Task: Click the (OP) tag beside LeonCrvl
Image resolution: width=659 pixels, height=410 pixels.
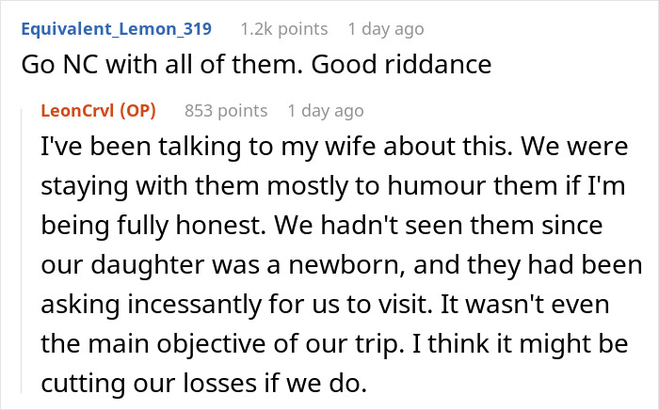Action: [x=139, y=110]
